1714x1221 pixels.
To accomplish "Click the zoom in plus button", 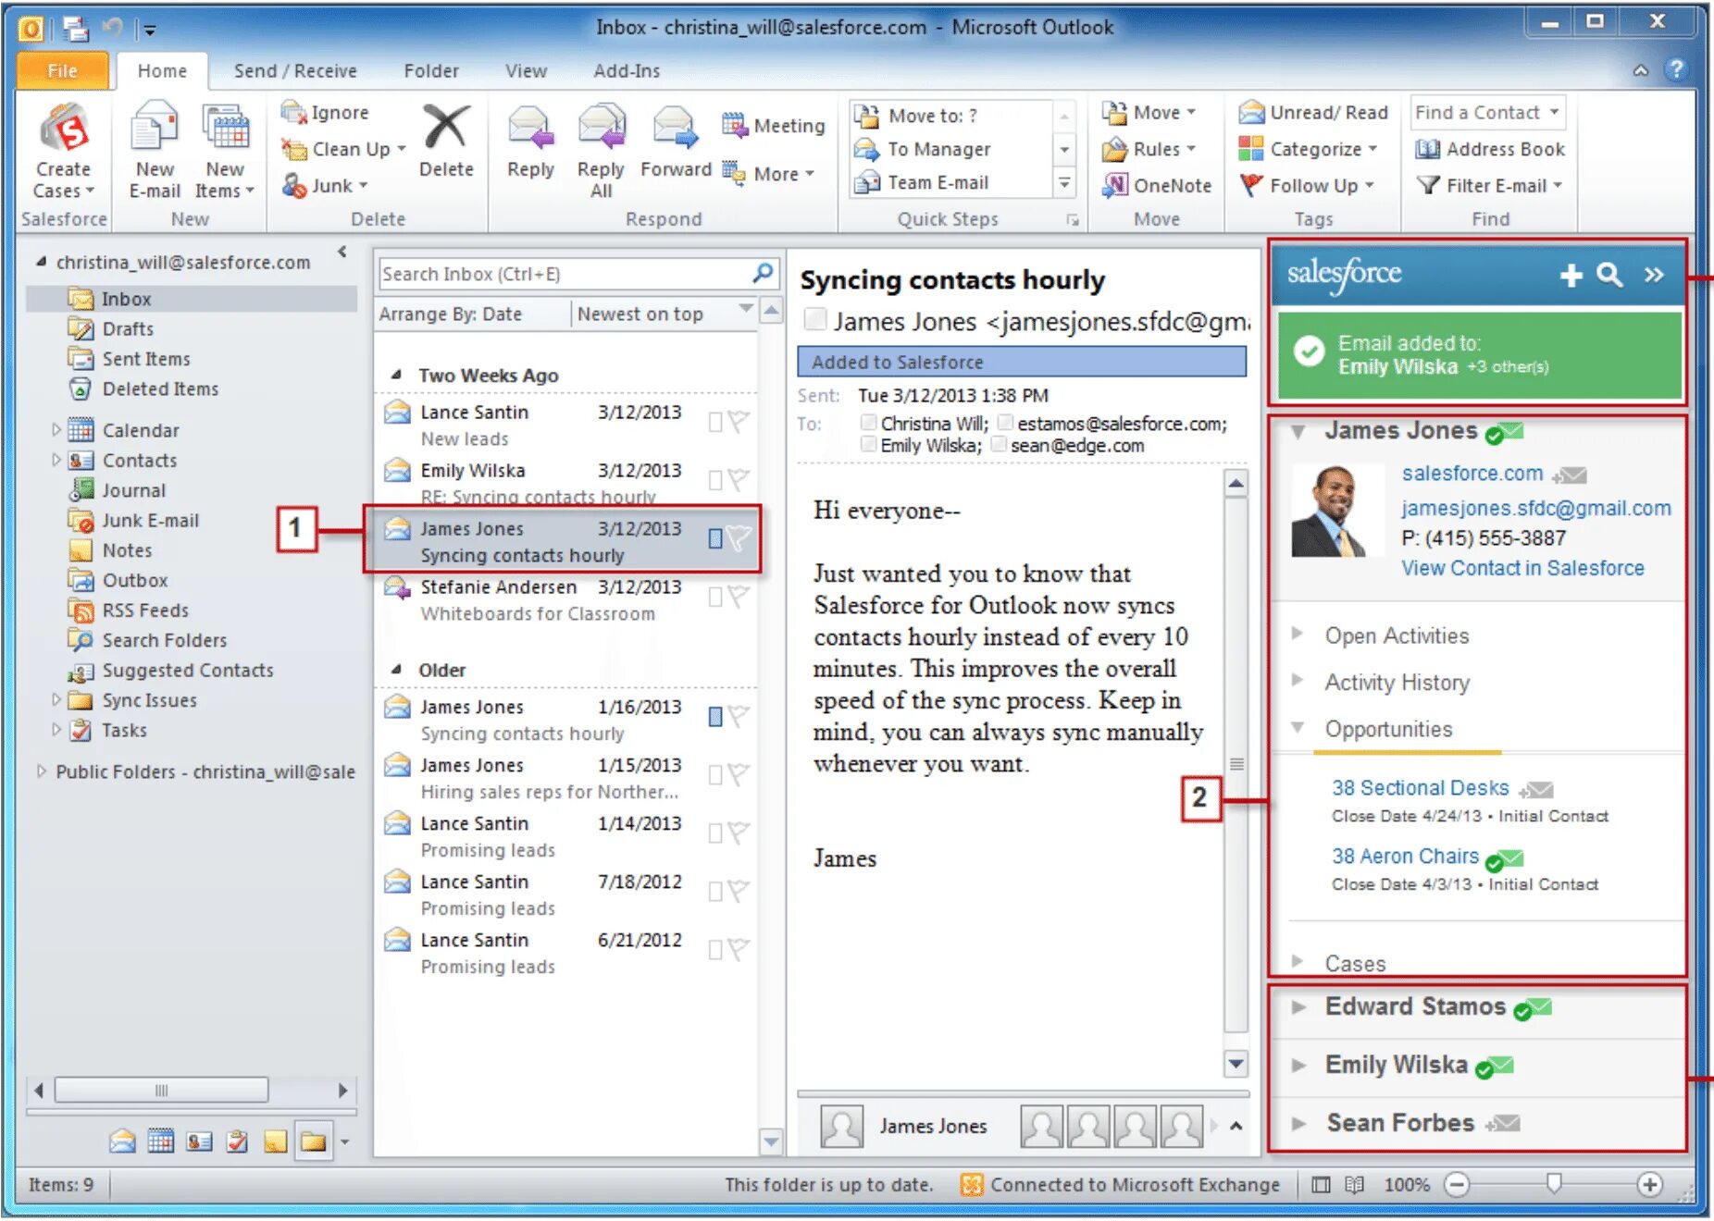I will [x=1649, y=1184].
